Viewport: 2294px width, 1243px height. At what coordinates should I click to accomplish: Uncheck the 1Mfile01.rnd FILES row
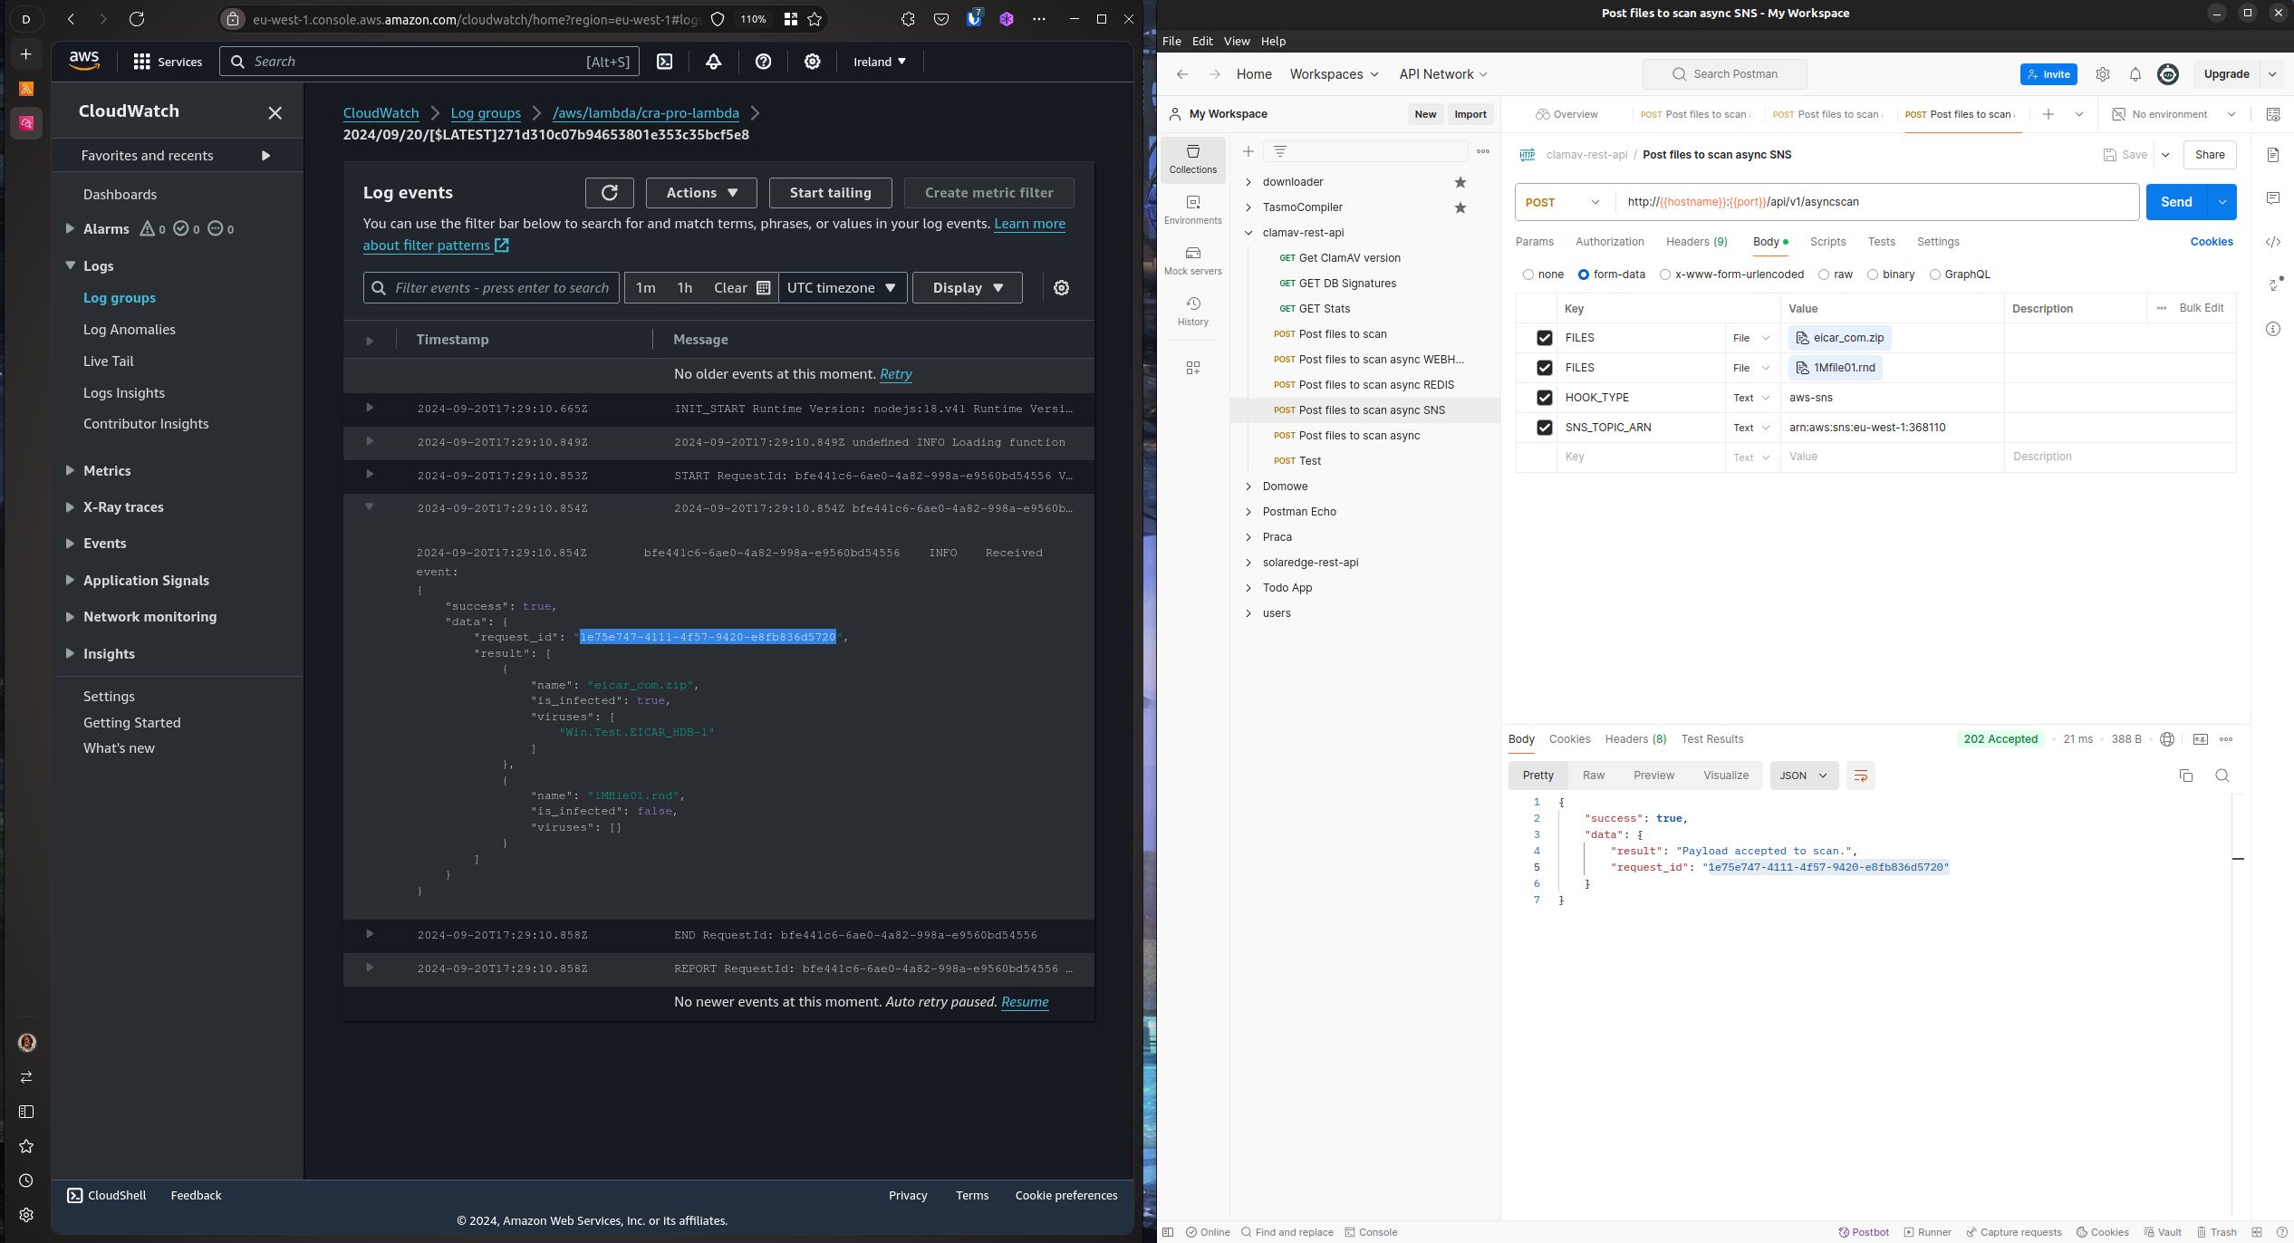tap(1544, 368)
